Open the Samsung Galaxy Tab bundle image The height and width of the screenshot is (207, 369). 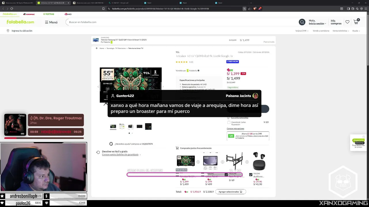pyautogui.click(x=210, y=161)
